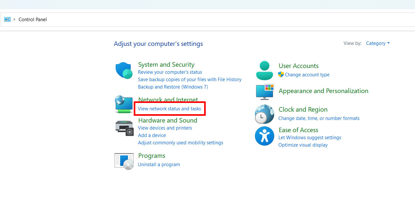415x212 pixels.
Task: Open Hardware and Sound category
Action: pyautogui.click(x=168, y=120)
